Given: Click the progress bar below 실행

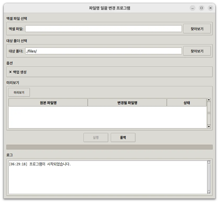Looking at the screenshot, I should [x=109, y=147].
